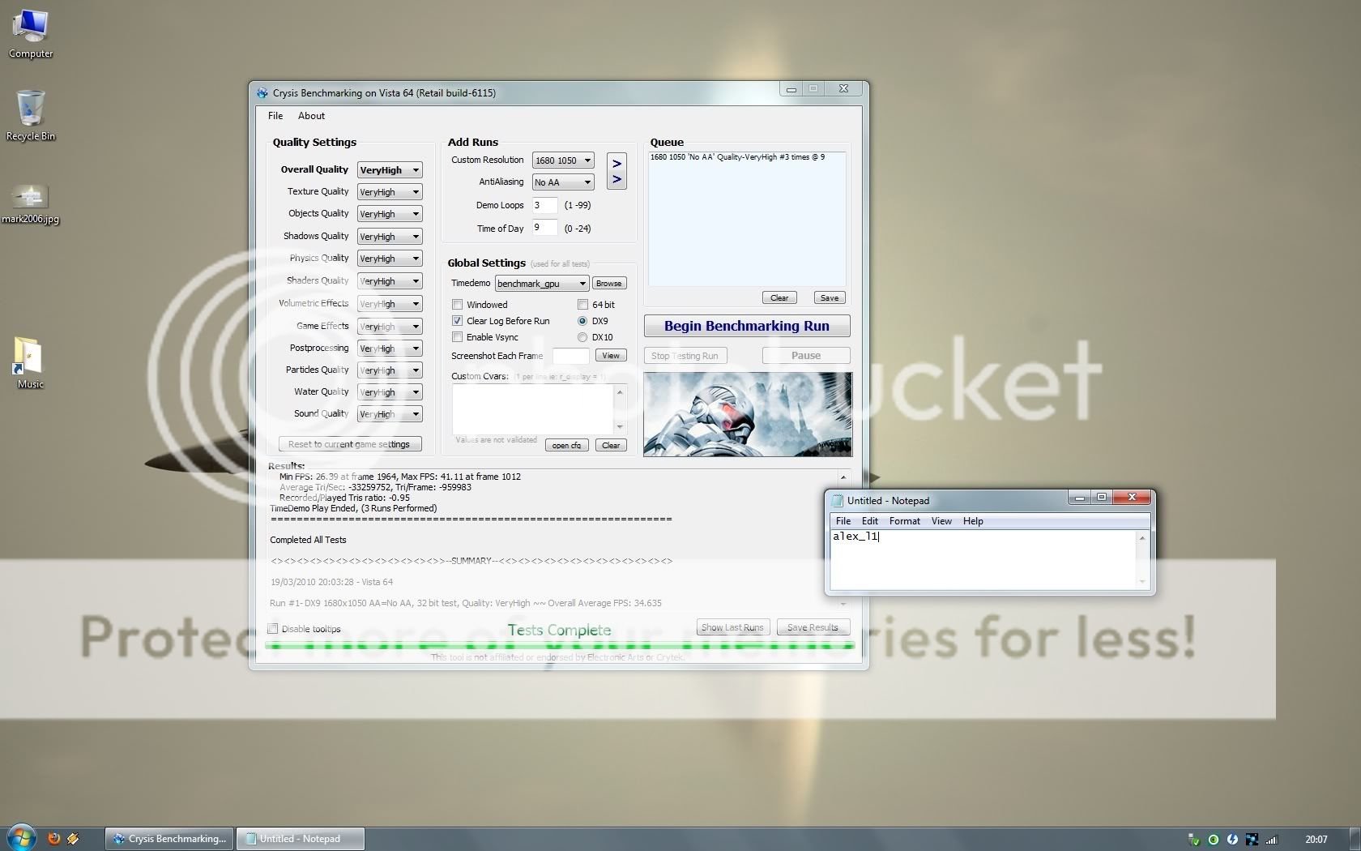Click the blue molecule tray icon

1252,840
